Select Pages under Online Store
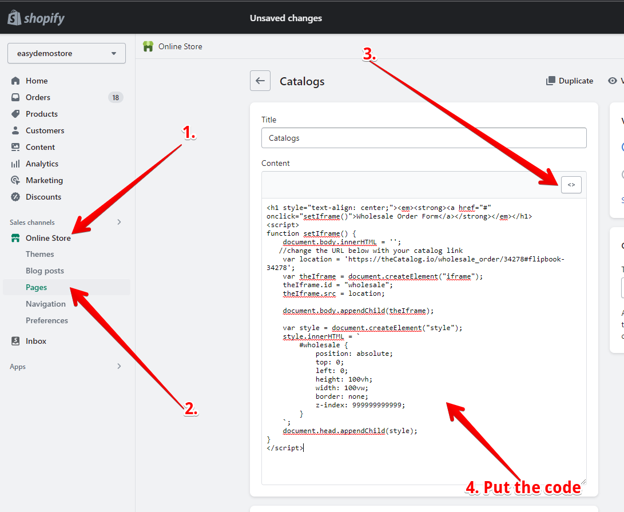 click(36, 287)
